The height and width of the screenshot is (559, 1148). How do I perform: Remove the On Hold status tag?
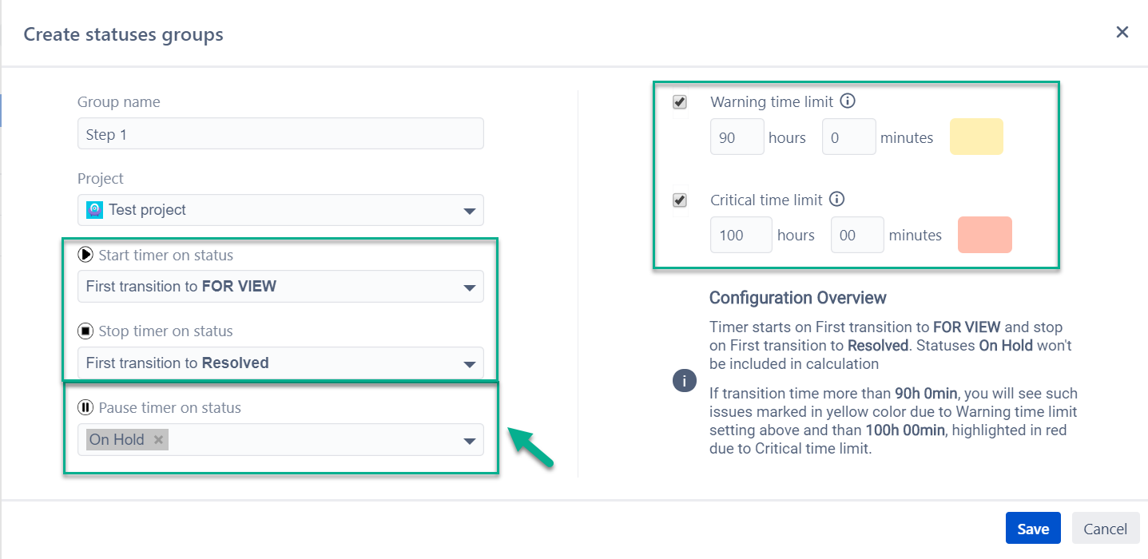[x=158, y=439]
